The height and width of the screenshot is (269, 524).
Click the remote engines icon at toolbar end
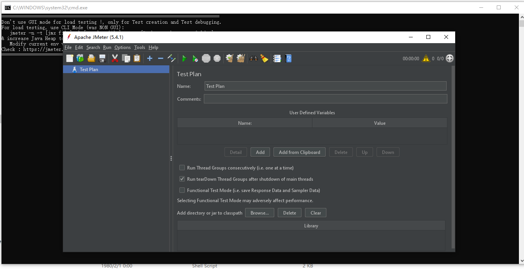(x=450, y=58)
